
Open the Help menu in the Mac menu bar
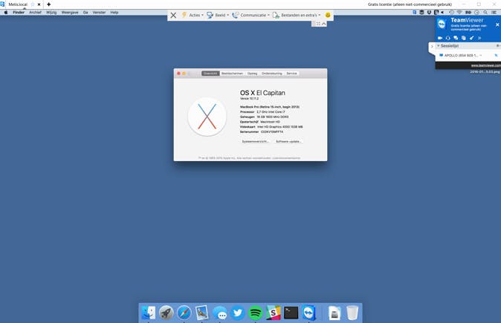114,13
